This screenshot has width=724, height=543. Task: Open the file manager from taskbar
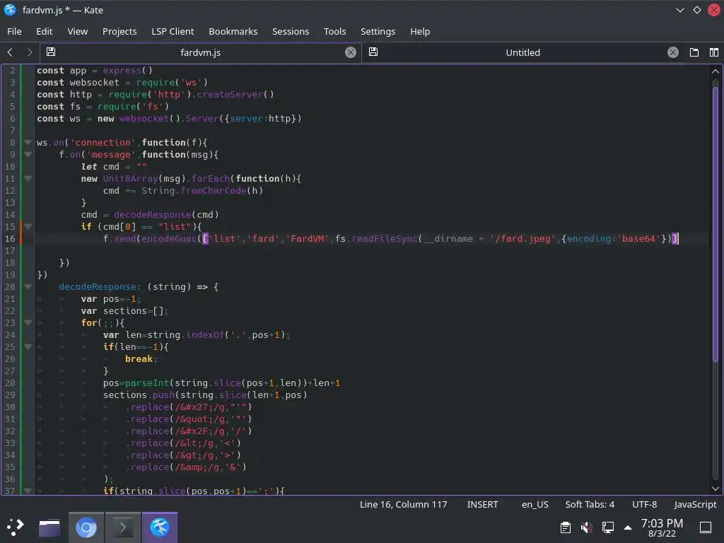click(49, 527)
